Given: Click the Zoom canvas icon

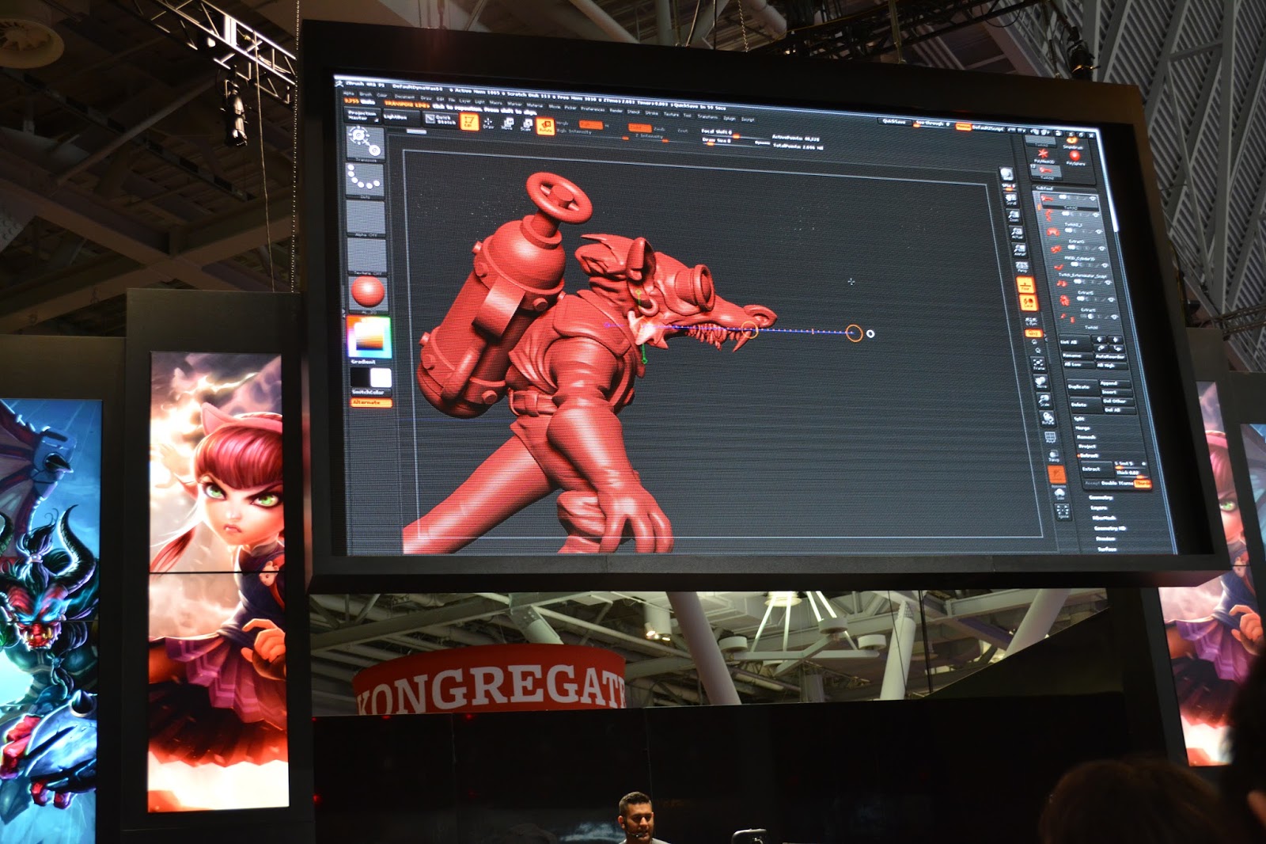Looking at the screenshot, I should point(1014,215).
